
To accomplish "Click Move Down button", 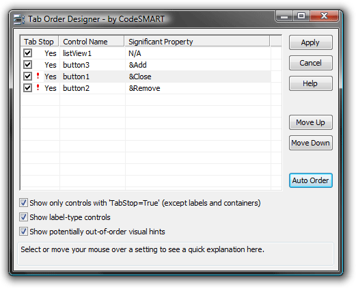I will (x=311, y=143).
